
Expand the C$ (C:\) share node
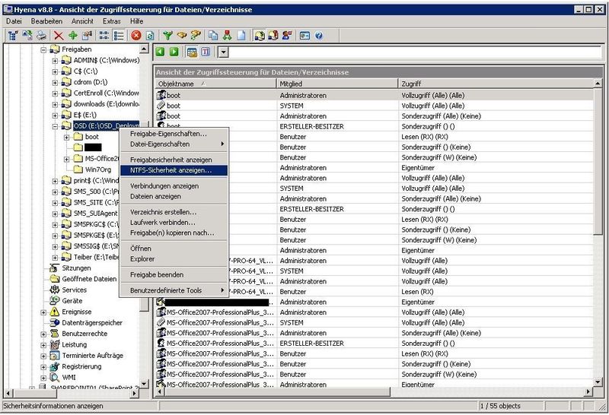[55, 71]
